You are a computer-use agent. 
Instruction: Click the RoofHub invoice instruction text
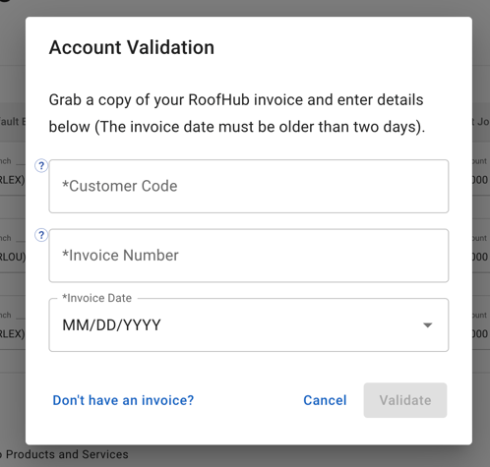(x=237, y=113)
